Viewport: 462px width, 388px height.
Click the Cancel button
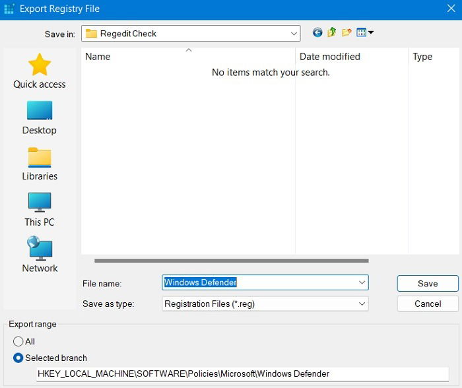(x=428, y=304)
